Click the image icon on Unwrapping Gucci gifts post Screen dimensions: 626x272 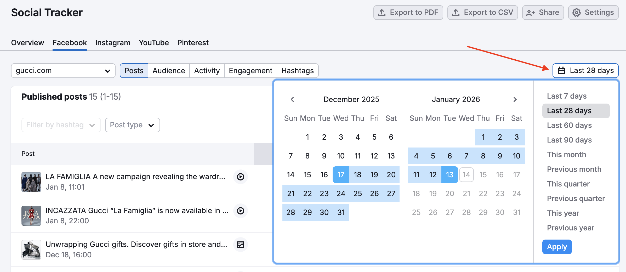(x=240, y=245)
